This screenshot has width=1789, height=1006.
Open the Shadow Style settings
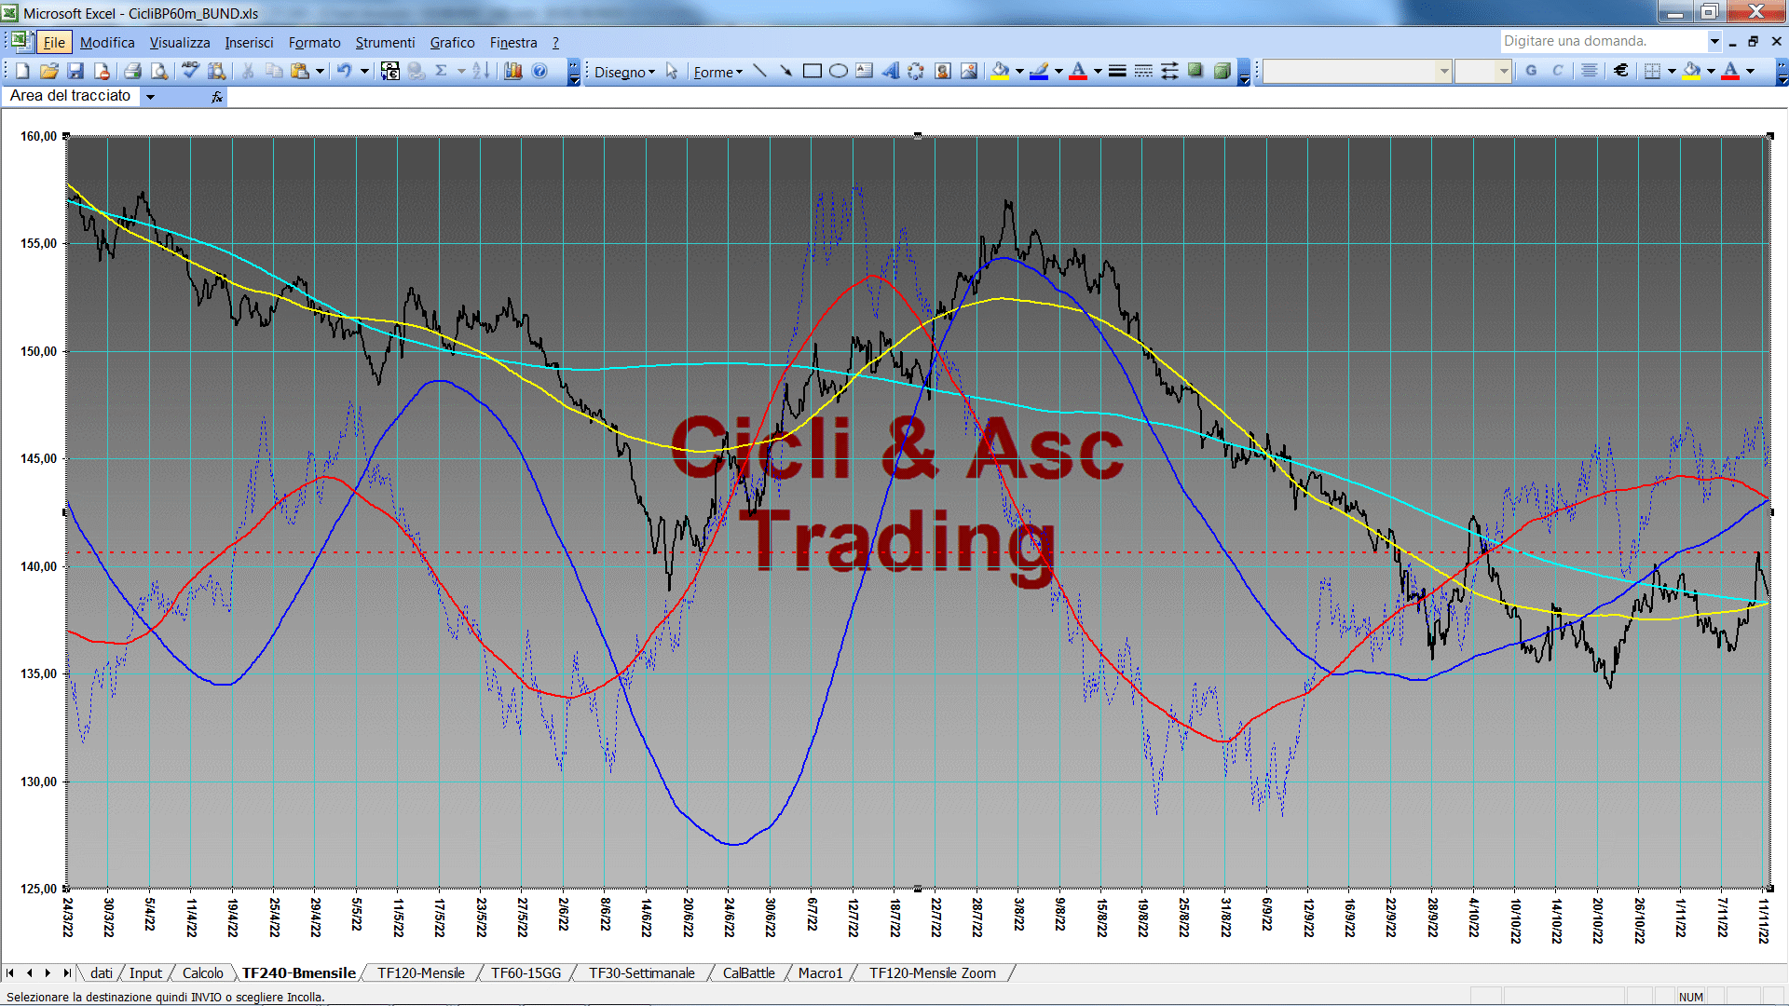point(1195,71)
